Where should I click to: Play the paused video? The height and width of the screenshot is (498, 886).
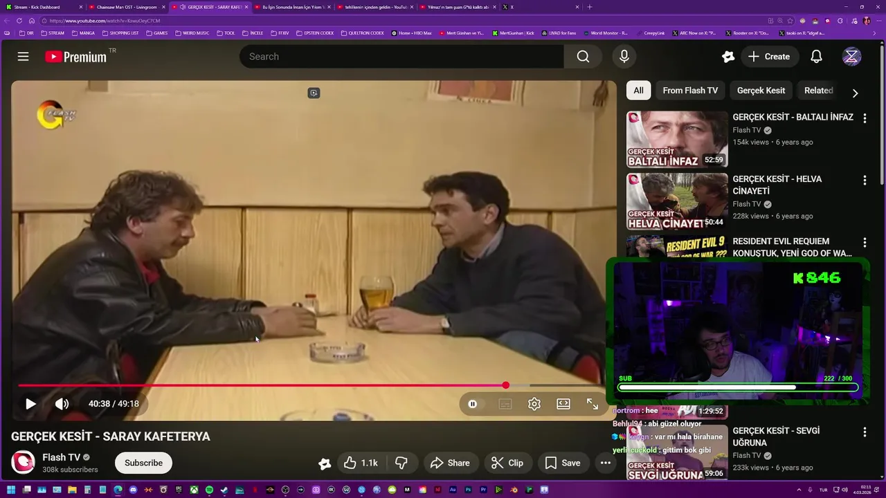coord(30,404)
